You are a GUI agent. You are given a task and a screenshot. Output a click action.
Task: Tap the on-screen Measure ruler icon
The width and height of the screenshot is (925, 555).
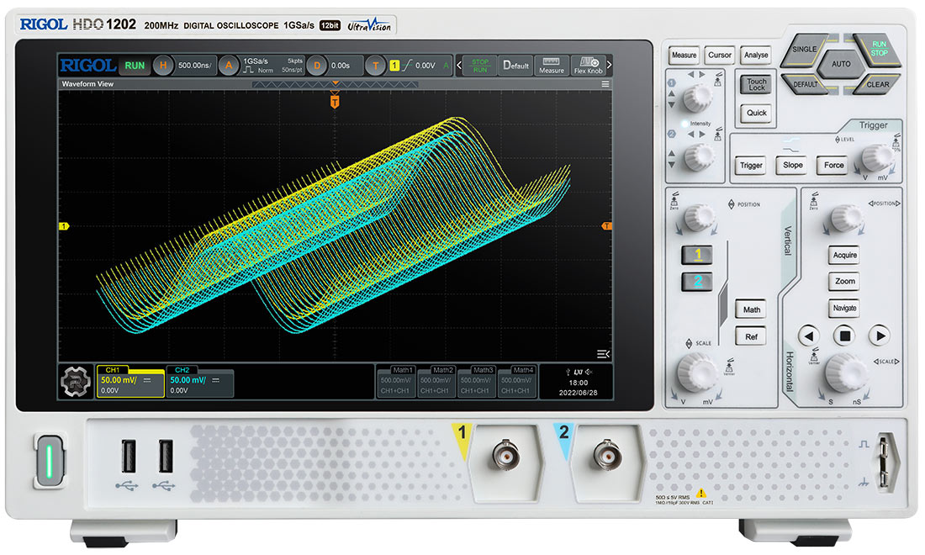click(552, 66)
